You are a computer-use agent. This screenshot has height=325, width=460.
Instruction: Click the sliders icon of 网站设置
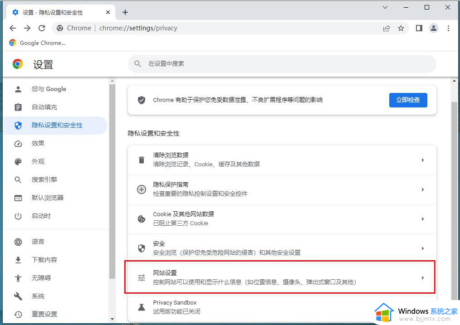142,277
